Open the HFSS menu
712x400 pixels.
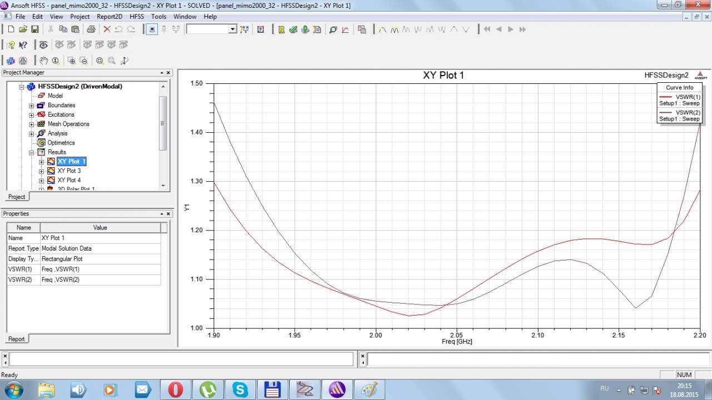[x=136, y=17]
